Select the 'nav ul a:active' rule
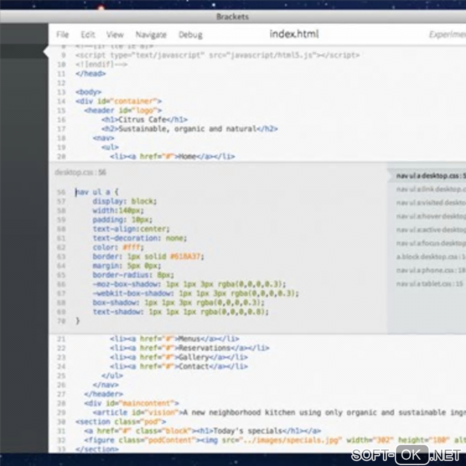 (429, 229)
